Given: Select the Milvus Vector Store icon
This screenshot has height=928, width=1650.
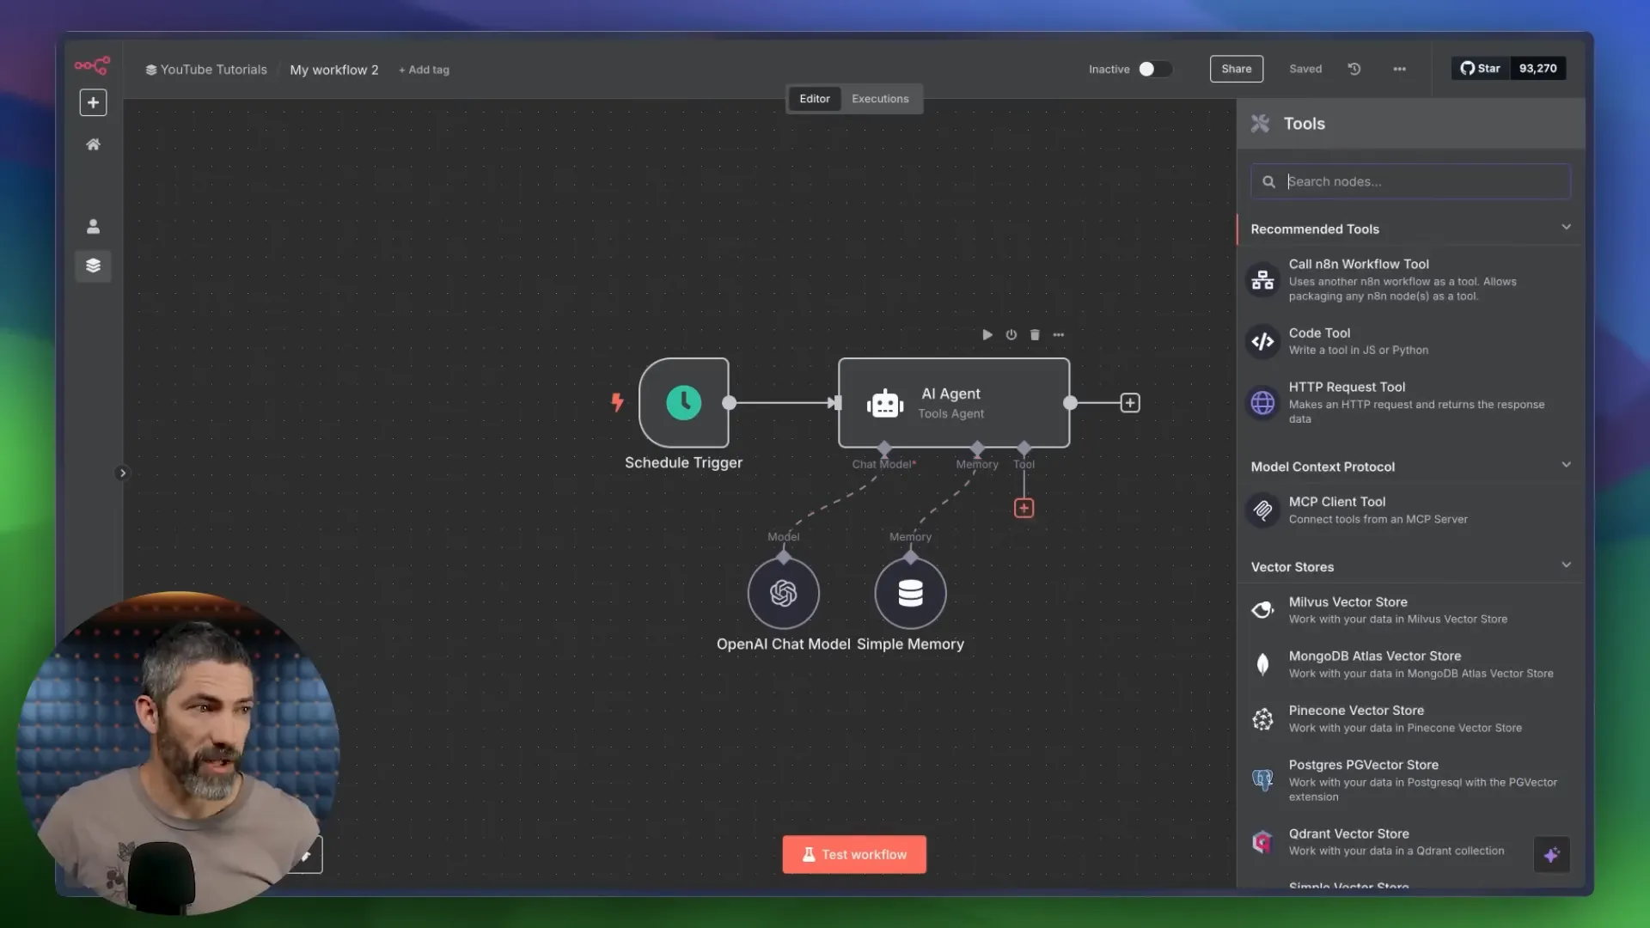Looking at the screenshot, I should (1262, 610).
